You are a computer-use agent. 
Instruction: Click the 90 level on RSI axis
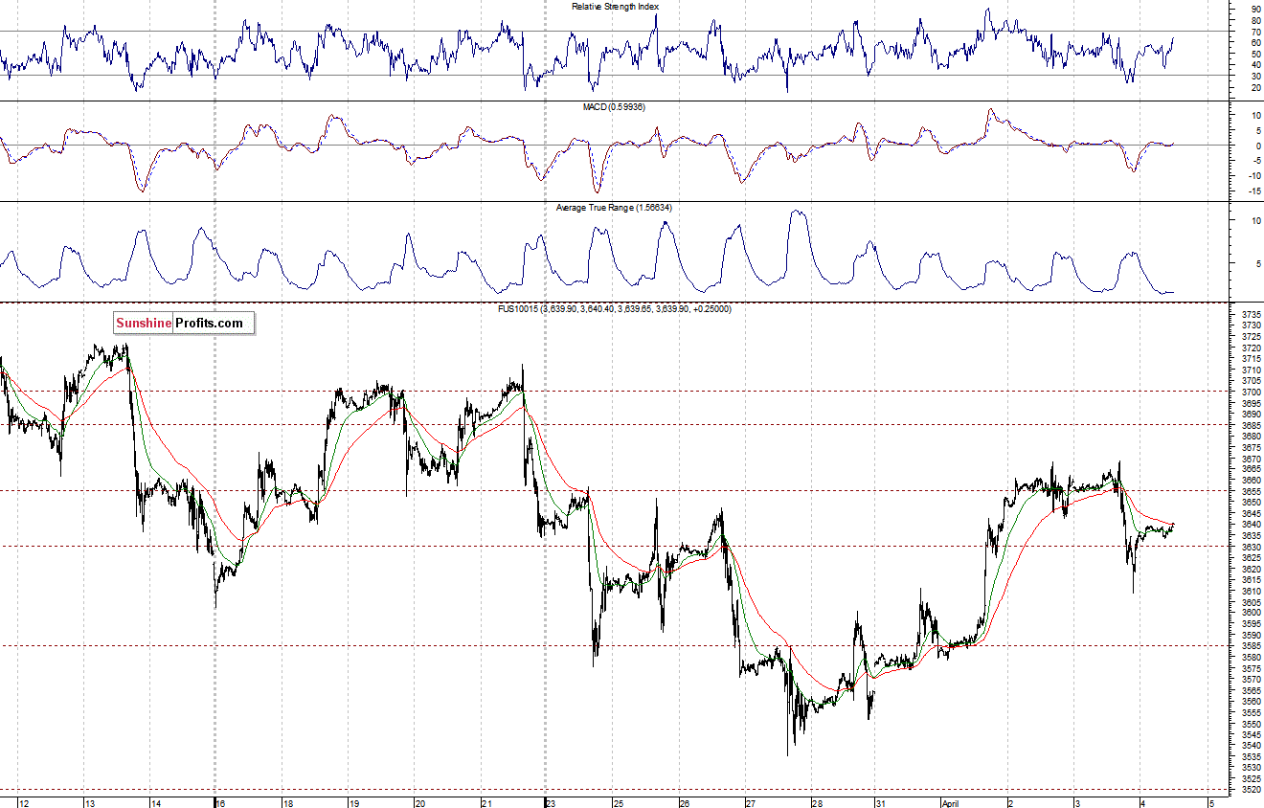pos(1254,9)
